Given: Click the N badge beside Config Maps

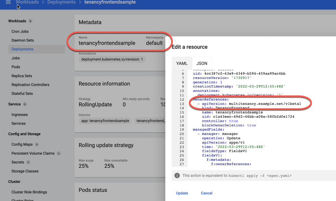Looking at the screenshot, I should pos(37,144).
